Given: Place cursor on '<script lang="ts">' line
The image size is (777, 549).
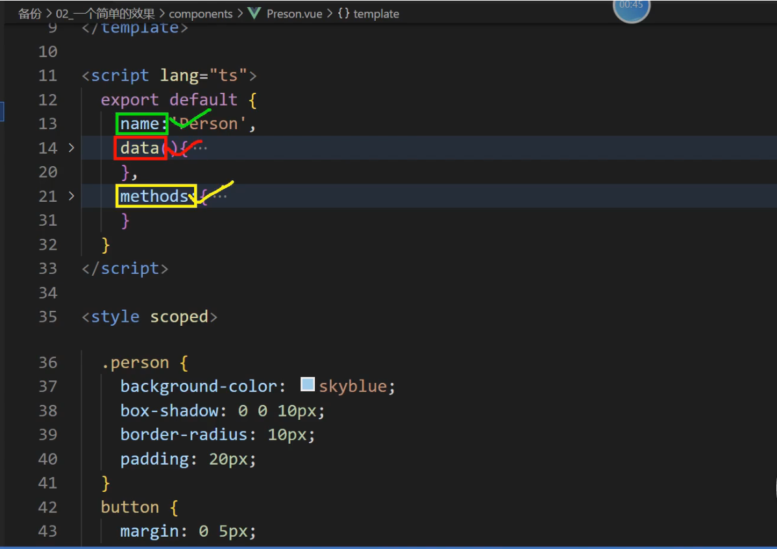Looking at the screenshot, I should click(x=169, y=76).
